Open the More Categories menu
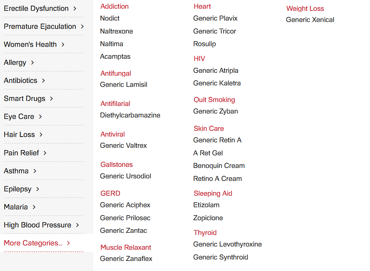Viewport: 370px width, 271px height. click(33, 243)
